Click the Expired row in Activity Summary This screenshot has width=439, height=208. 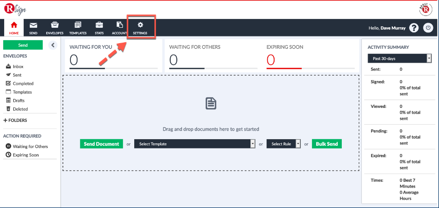399,162
